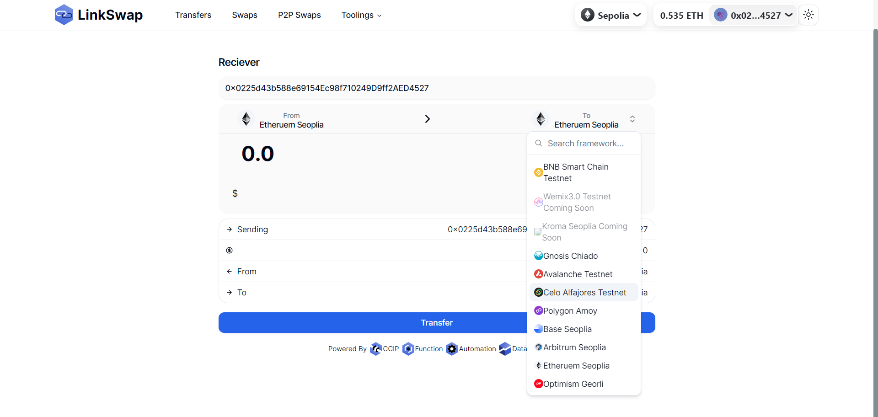The width and height of the screenshot is (878, 417).
Task: Toggle the To chain selector chevrons
Action: tap(632, 119)
